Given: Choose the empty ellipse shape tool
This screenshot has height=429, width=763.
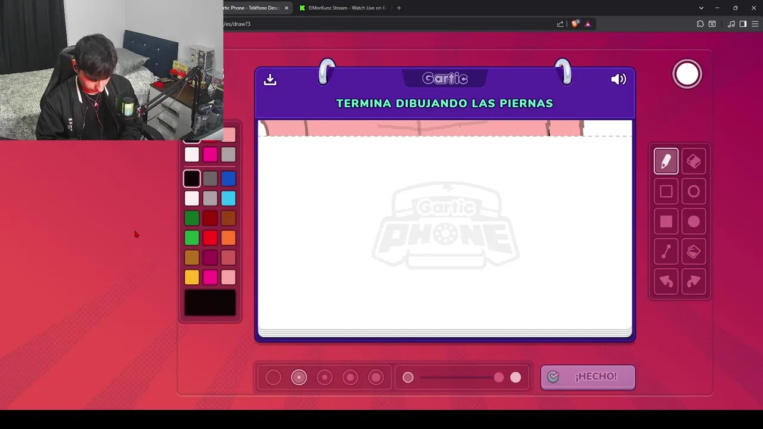Looking at the screenshot, I should [693, 191].
